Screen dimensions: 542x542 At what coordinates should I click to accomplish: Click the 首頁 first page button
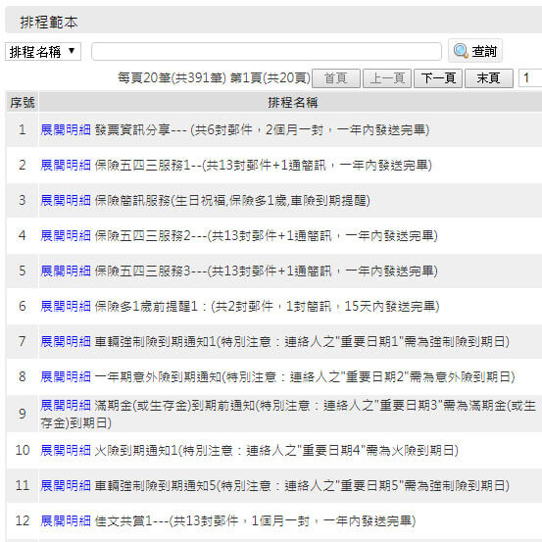pos(336,78)
